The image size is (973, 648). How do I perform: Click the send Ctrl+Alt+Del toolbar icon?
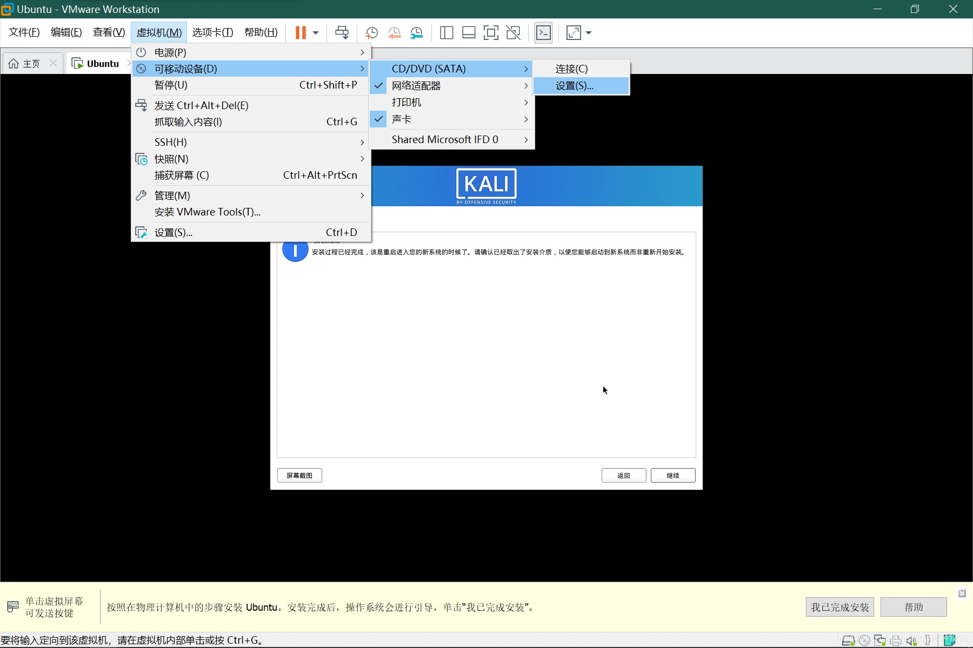click(x=342, y=33)
